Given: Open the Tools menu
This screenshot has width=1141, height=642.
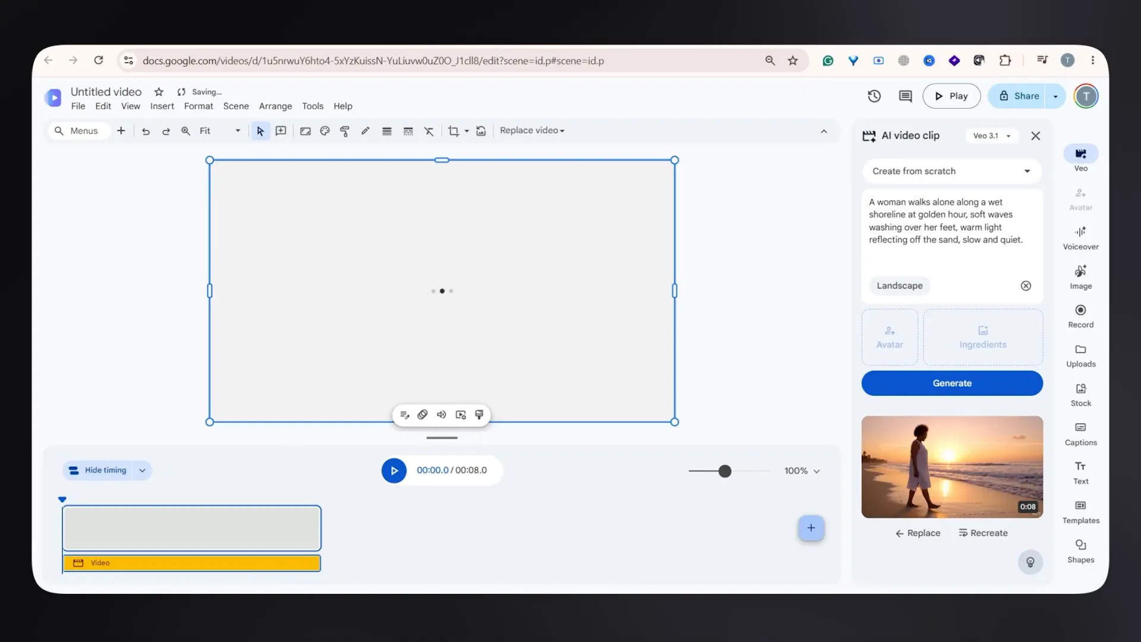Looking at the screenshot, I should (313, 106).
